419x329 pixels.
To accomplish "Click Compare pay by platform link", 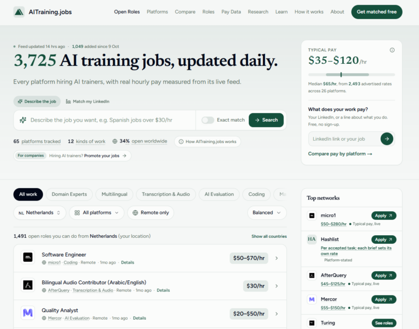I will tap(340, 154).
